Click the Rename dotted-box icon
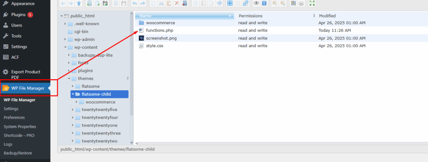428x162 pixels. tap(204, 3)
